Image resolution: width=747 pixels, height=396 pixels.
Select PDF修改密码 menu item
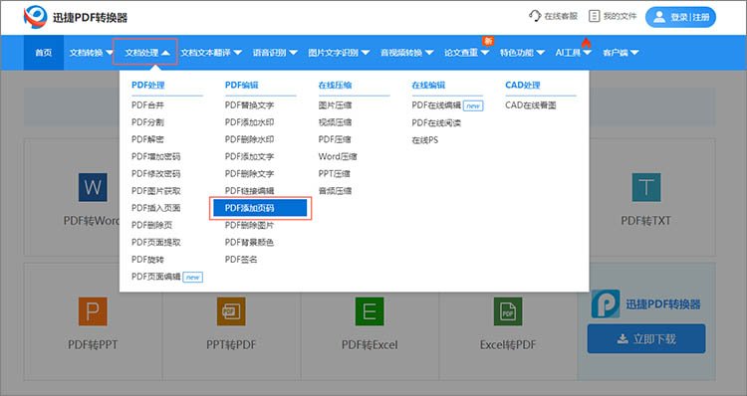[x=155, y=174]
